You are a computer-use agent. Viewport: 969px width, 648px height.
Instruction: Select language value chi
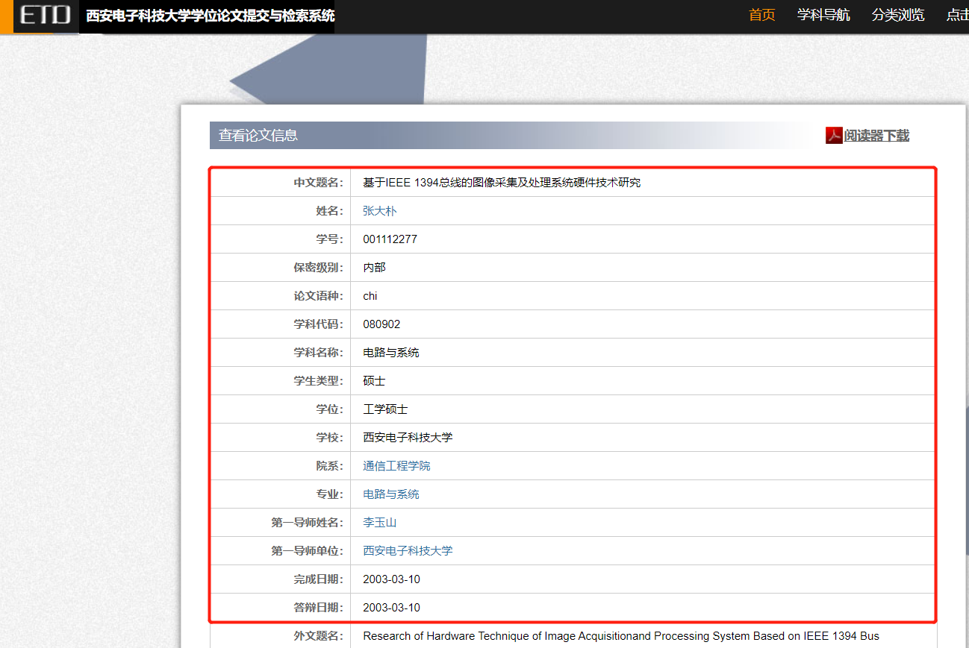point(370,296)
